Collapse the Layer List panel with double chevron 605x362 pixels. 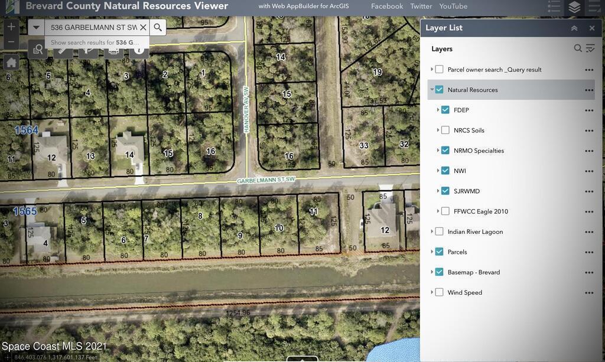(x=574, y=28)
